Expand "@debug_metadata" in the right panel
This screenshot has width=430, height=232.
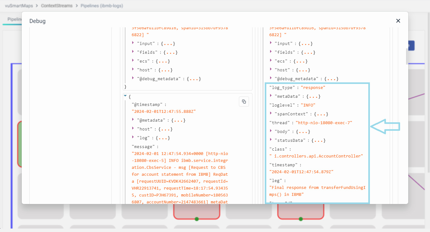[x=271, y=78]
